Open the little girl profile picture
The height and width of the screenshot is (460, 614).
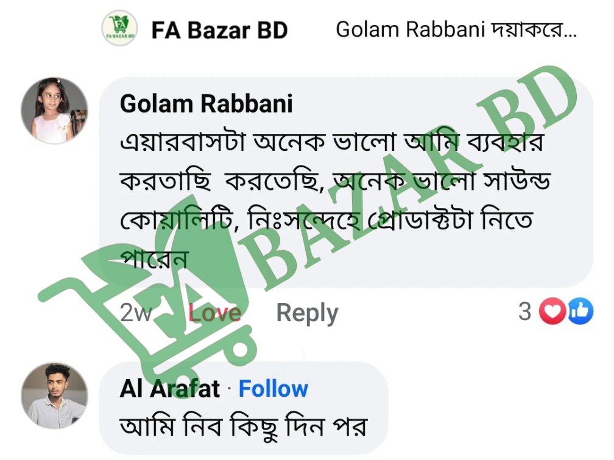(54, 111)
